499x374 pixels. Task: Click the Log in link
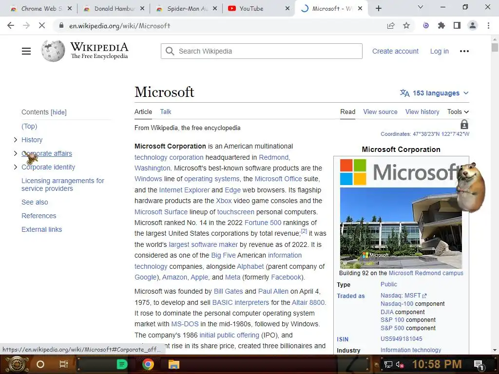439,51
